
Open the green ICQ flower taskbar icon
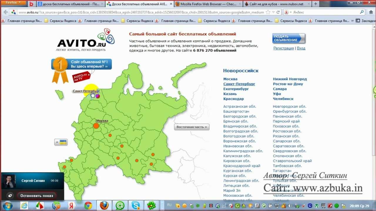pos(151,205)
